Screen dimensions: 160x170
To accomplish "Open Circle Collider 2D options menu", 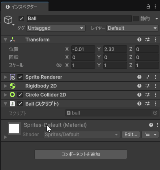I will 156,95.
